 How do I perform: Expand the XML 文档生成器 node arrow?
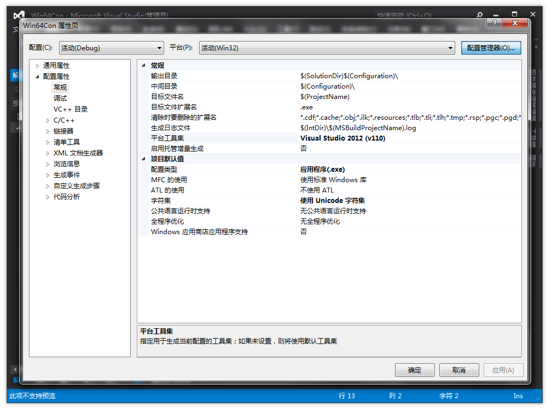pos(48,153)
